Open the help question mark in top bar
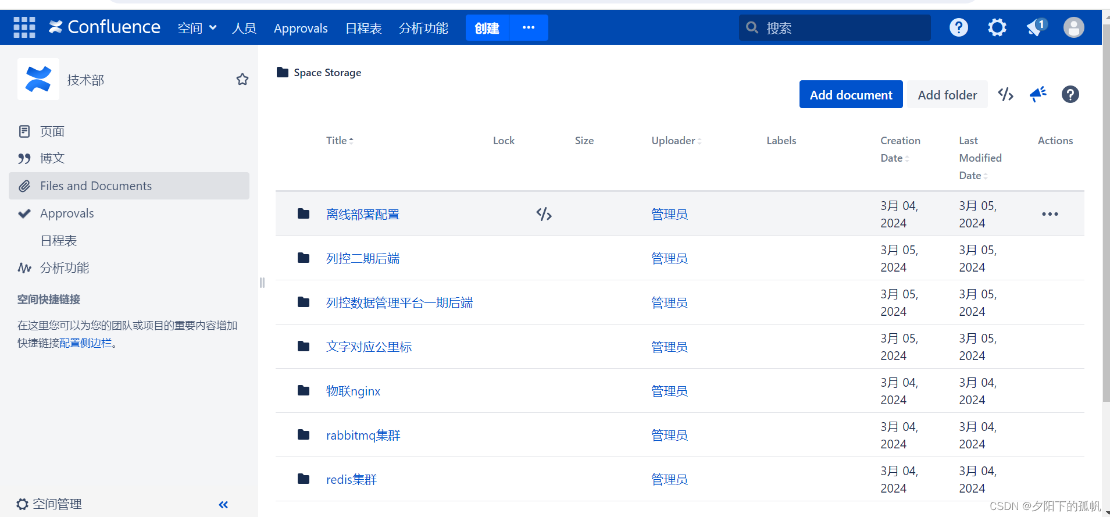Image resolution: width=1110 pixels, height=517 pixels. coord(959,27)
